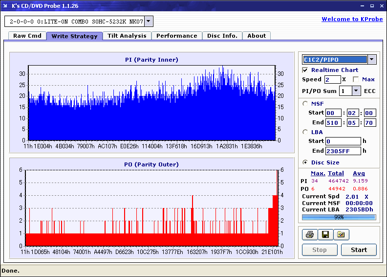Expand the C1C2/PIPO test type dropdown

pyautogui.click(x=371, y=60)
